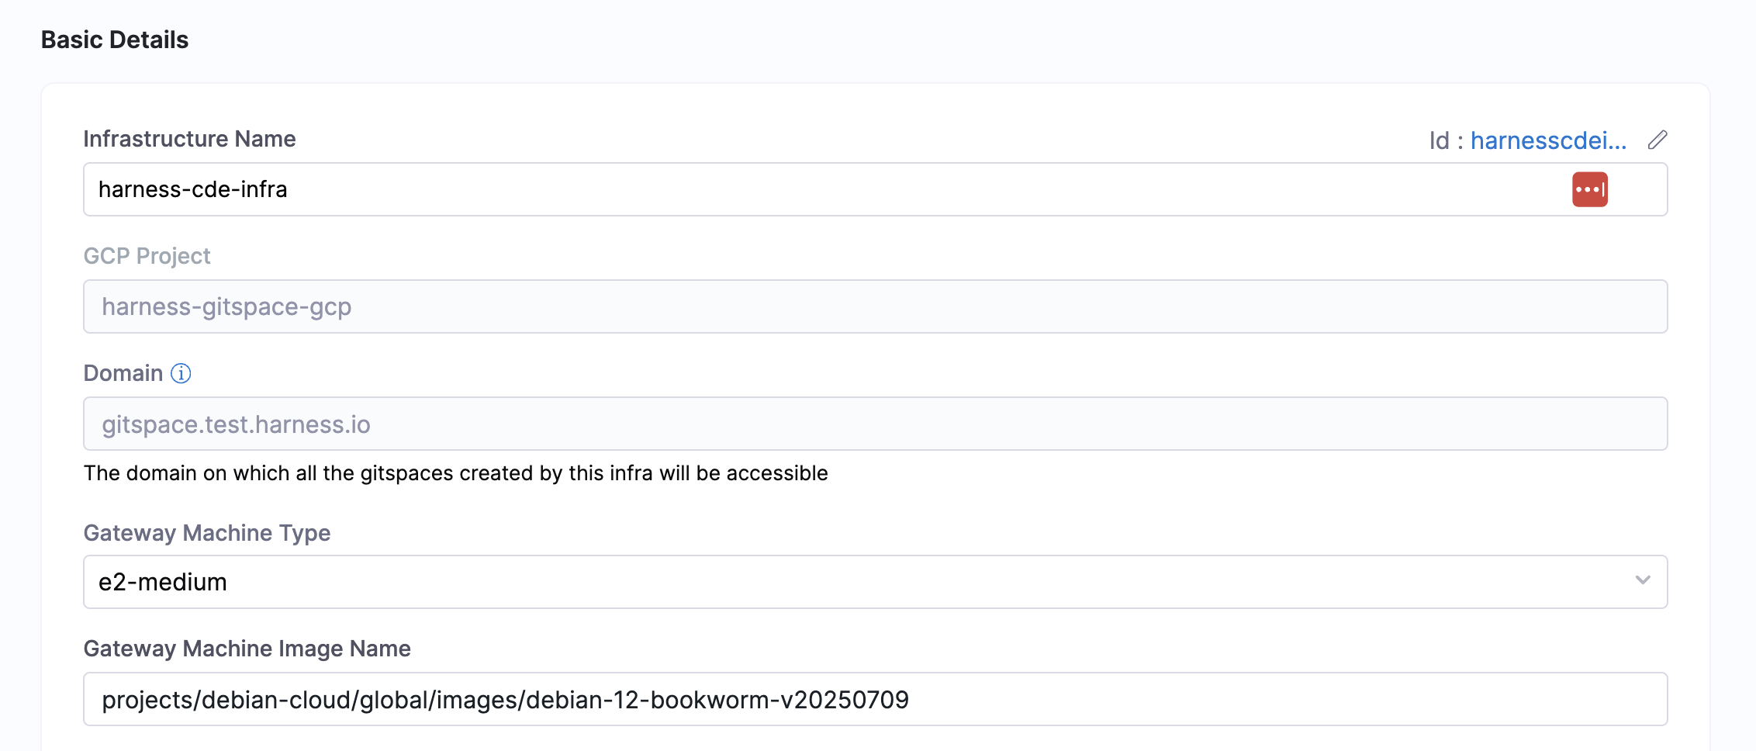Click the Infrastructure Name label
This screenshot has height=751, width=1756.
(189, 139)
